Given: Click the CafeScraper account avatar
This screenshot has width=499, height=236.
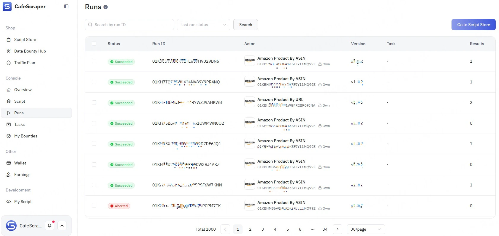Looking at the screenshot, I should [11, 226].
